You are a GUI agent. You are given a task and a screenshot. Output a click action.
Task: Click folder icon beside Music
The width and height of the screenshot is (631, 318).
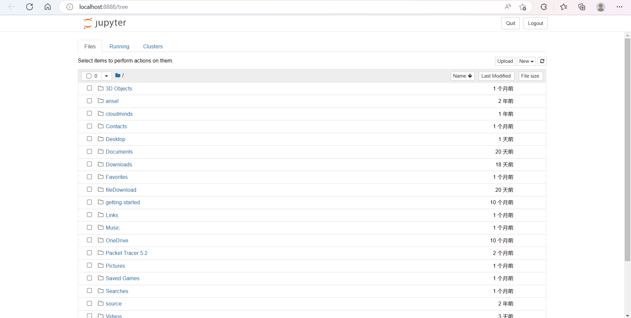pyautogui.click(x=101, y=227)
